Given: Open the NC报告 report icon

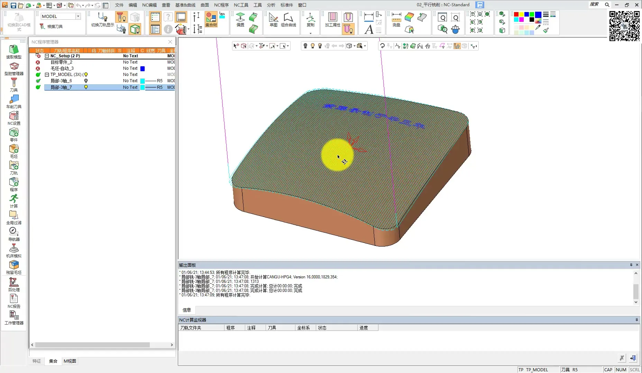Looking at the screenshot, I should (x=14, y=300).
